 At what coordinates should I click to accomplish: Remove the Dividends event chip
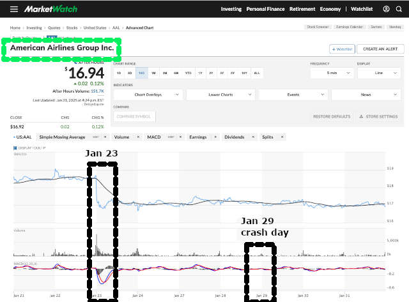tap(253, 137)
